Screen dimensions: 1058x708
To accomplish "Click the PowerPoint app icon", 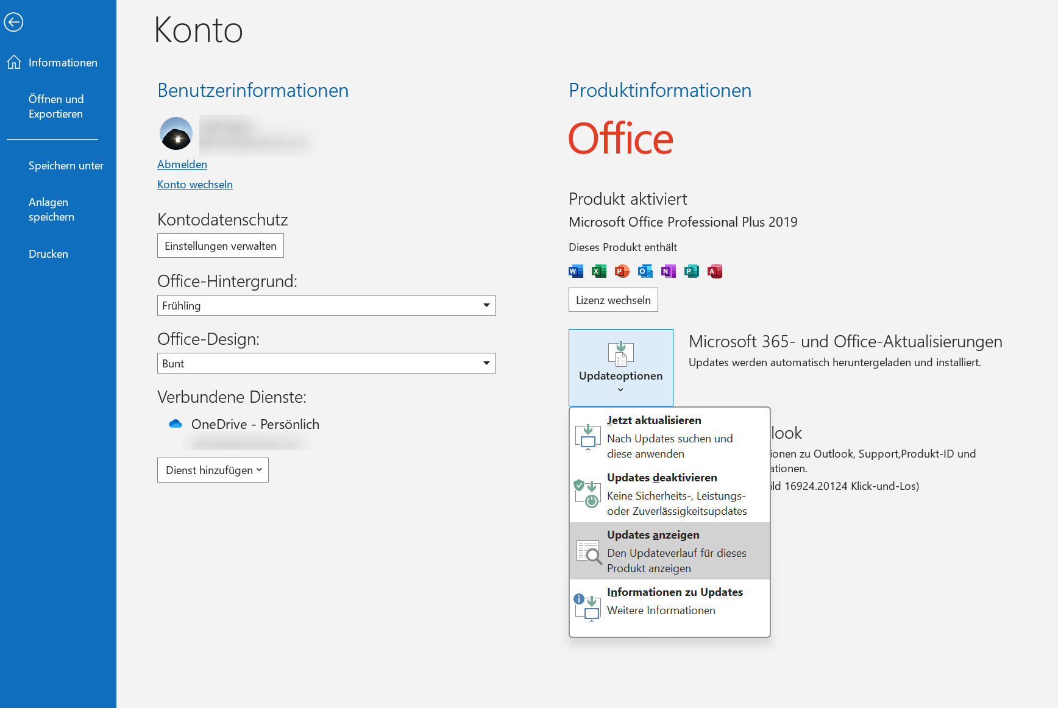I will tap(622, 271).
